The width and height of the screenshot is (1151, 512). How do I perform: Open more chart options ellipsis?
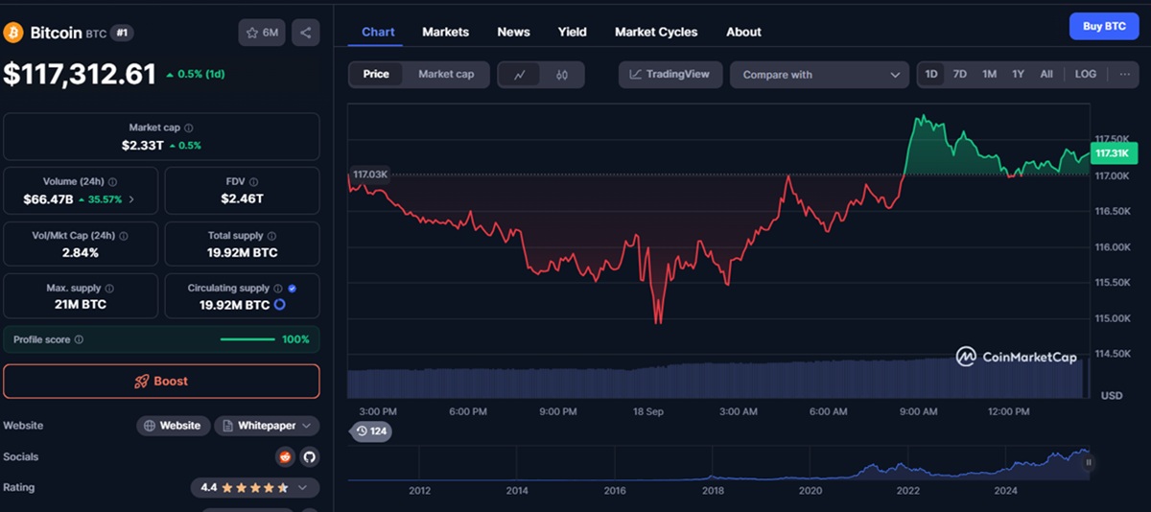pos(1125,74)
